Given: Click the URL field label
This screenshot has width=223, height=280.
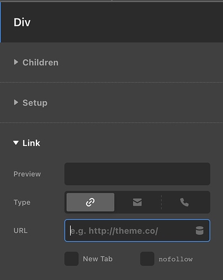Looking at the screenshot, I should point(20,231).
